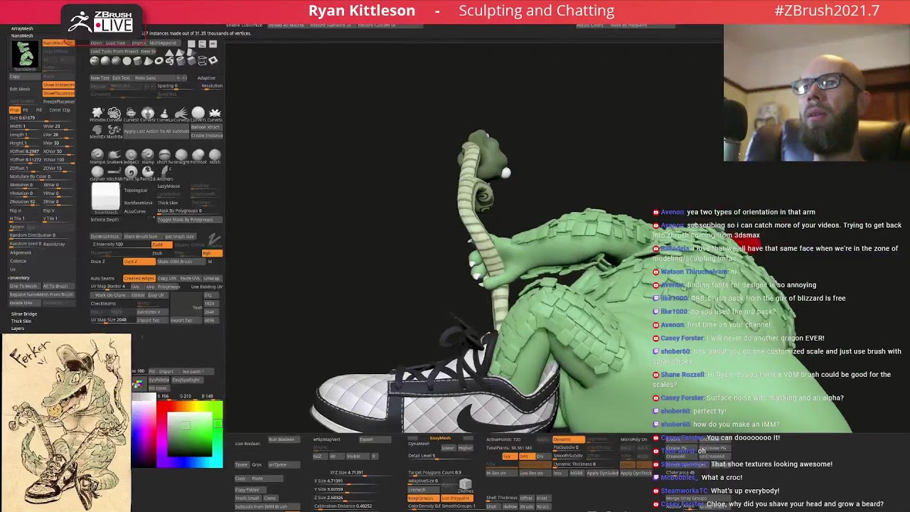The image size is (910, 512).
Task: Pick the CurveSr brush icon
Action: (148, 114)
